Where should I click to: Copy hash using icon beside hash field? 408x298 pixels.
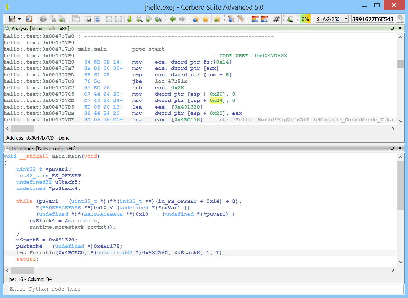[x=400, y=19]
